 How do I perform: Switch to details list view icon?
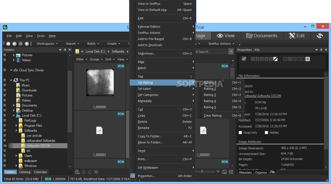coord(231,172)
